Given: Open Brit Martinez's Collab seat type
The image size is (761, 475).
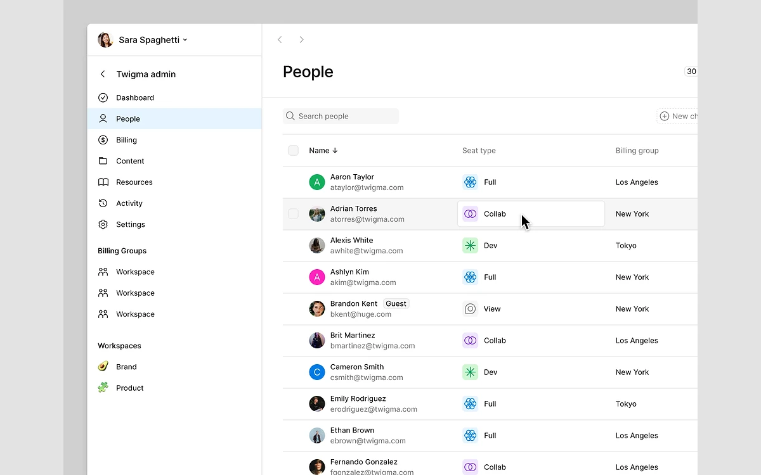Looking at the screenshot, I should tap(485, 341).
